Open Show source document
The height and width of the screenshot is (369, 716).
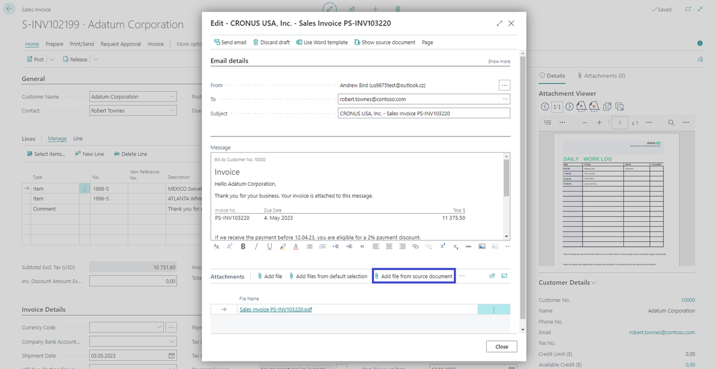coord(385,42)
